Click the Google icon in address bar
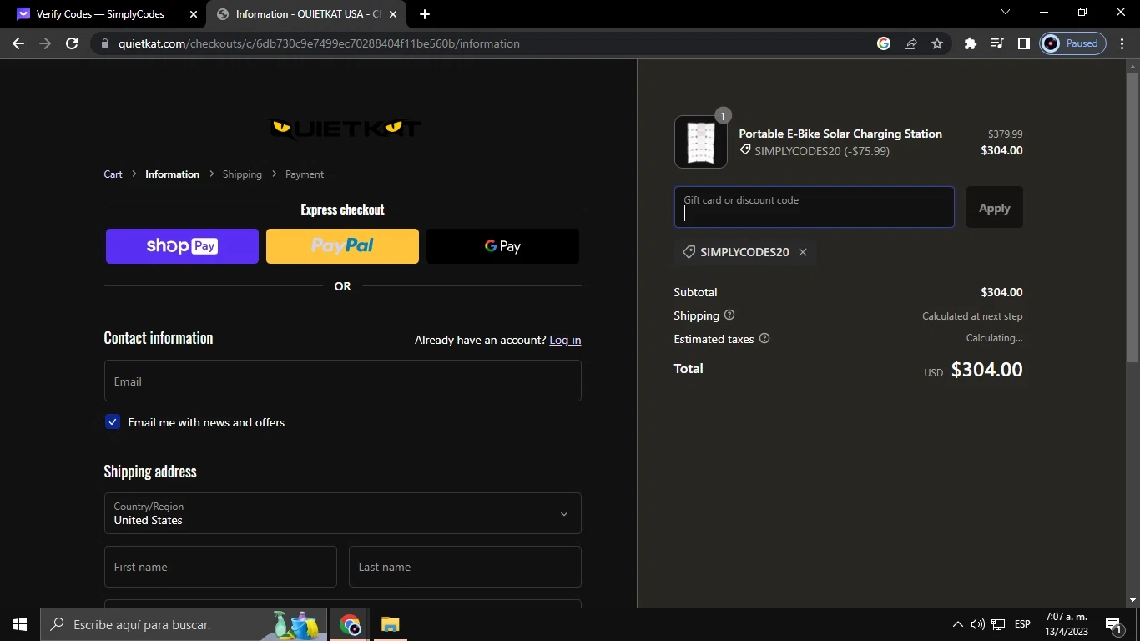 884,43
